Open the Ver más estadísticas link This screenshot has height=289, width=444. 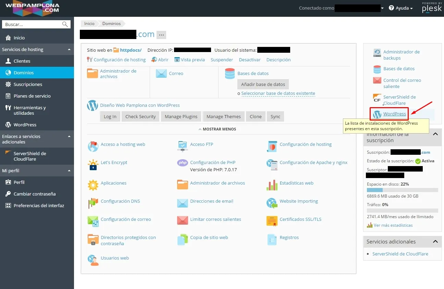click(393, 225)
